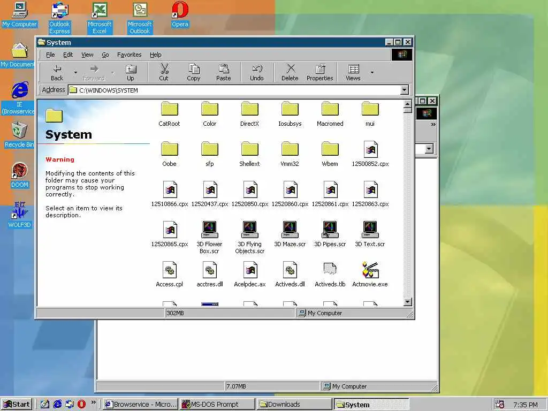Open the Forward history dropdown arrow
The height and width of the screenshot is (411, 548).
coord(112,72)
